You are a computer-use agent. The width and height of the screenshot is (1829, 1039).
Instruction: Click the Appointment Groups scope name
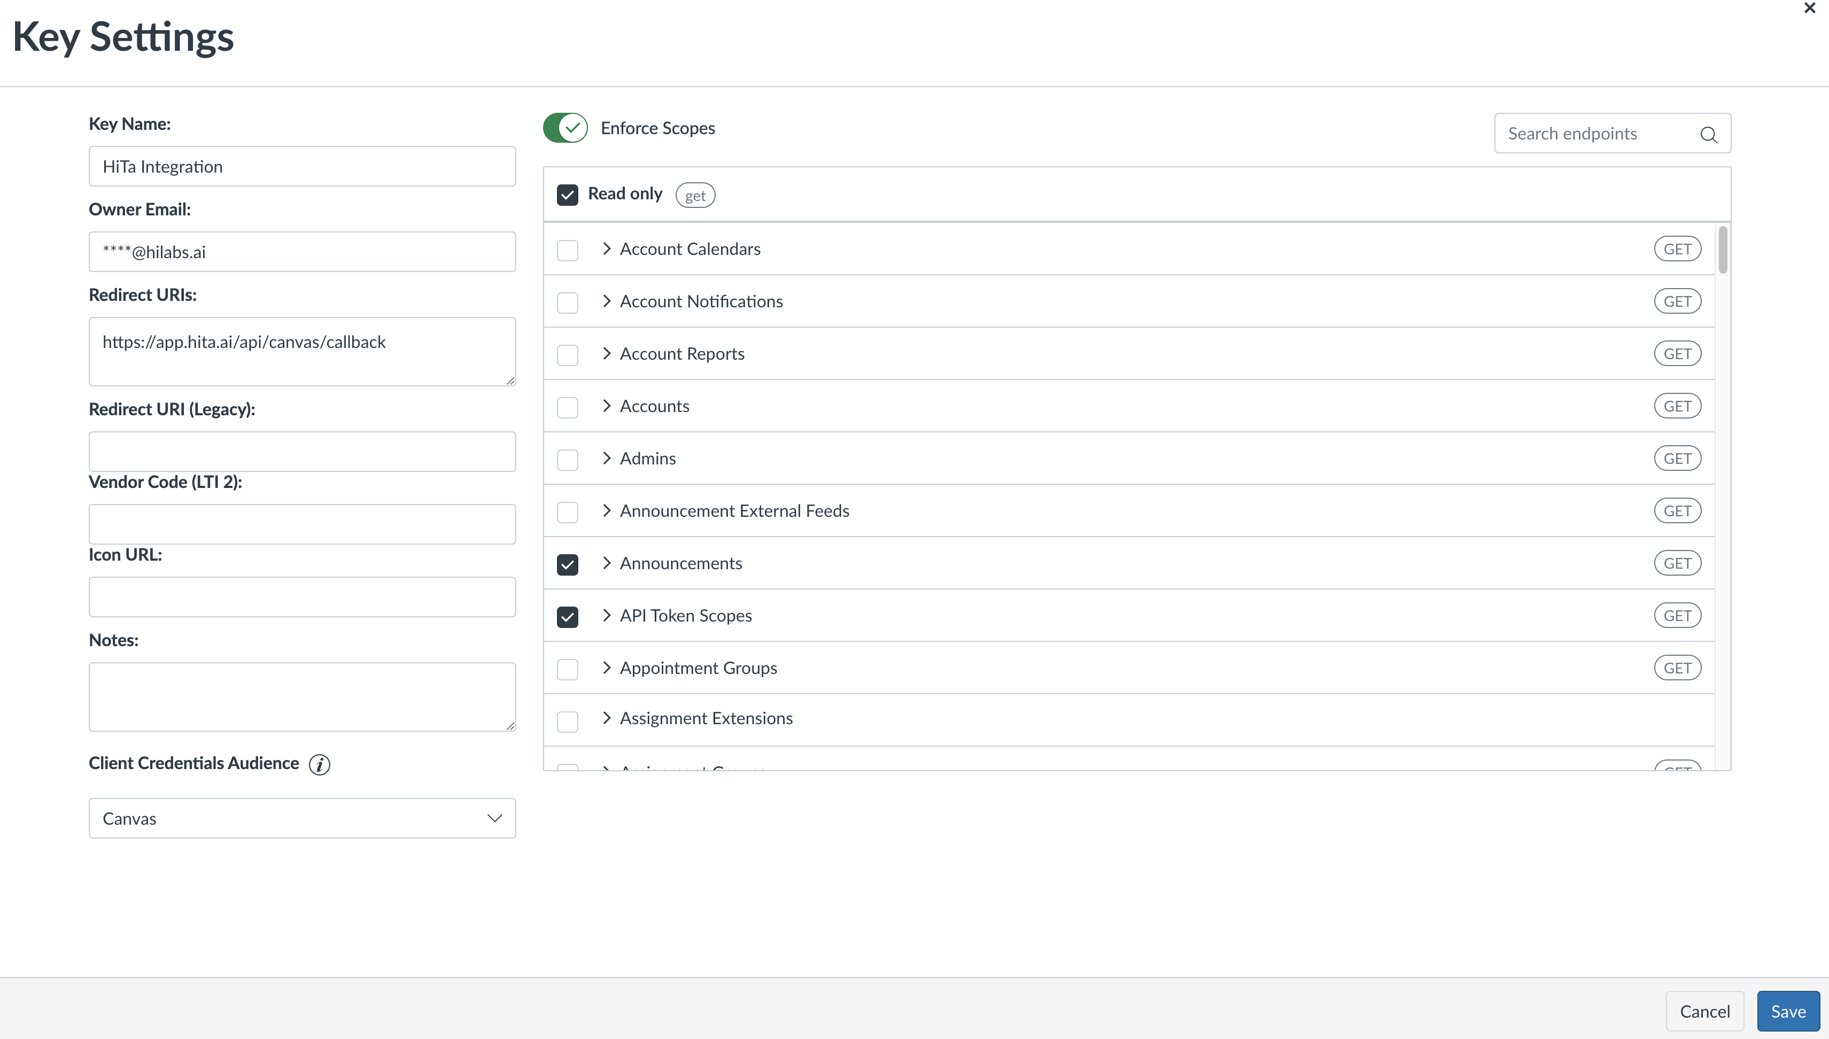(x=699, y=668)
